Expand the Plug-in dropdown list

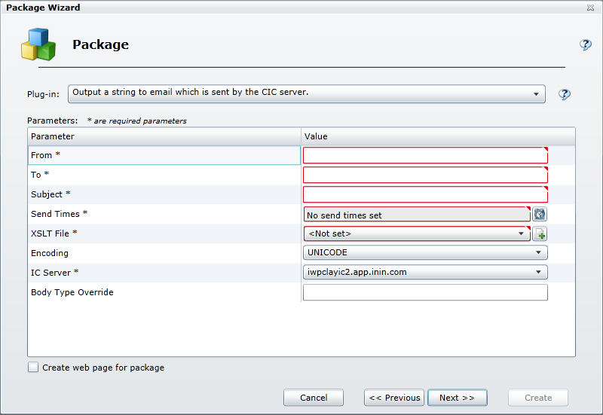click(x=536, y=94)
